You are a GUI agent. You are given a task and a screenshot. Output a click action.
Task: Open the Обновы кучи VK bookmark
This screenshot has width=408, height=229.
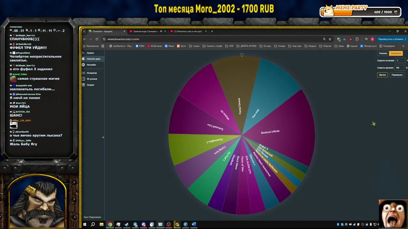point(368,46)
